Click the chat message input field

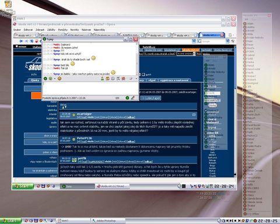pos(90,89)
